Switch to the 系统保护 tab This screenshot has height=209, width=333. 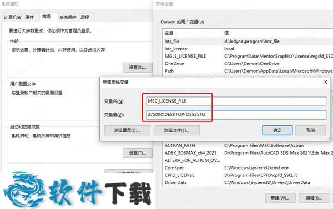click(68, 17)
